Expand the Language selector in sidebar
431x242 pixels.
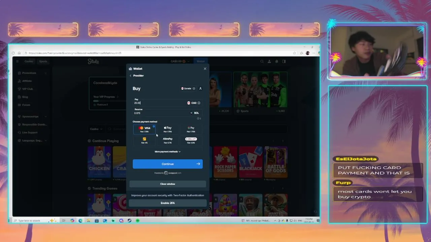[32, 140]
